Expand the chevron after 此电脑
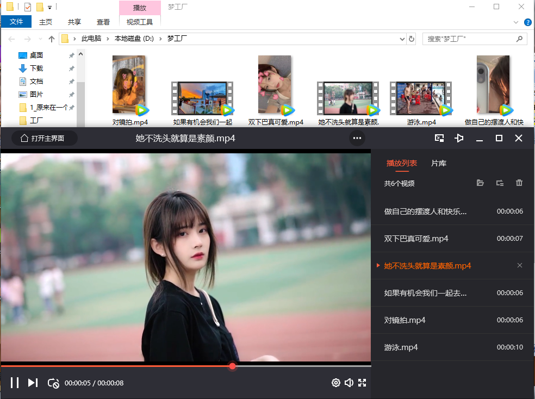 tap(108, 39)
